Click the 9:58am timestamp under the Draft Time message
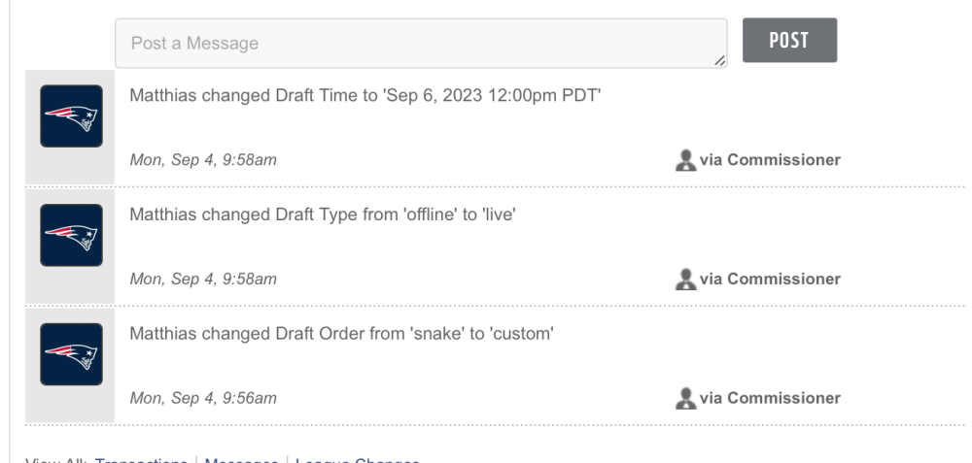Viewport: 972px width, 463px height. (x=203, y=160)
